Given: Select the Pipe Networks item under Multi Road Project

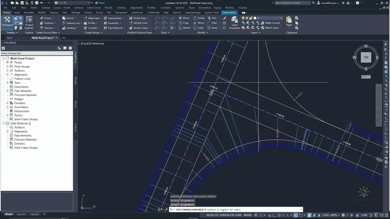Looking at the screenshot, I should [x=23, y=91].
